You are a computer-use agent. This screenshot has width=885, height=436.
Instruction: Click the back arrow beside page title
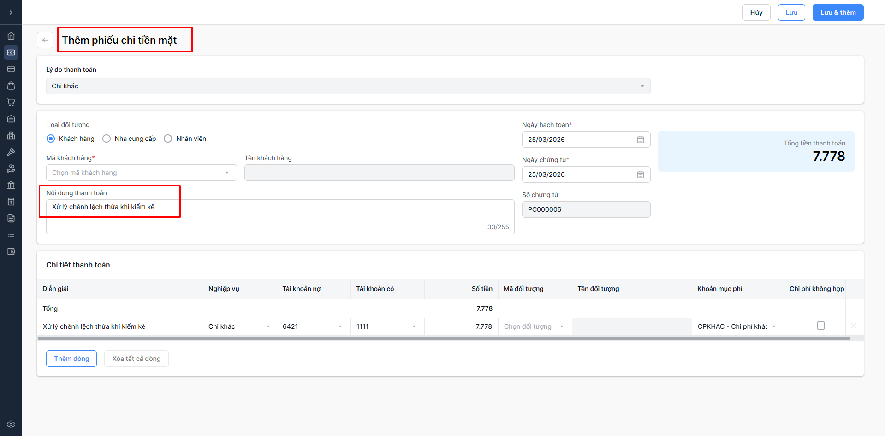tap(45, 40)
